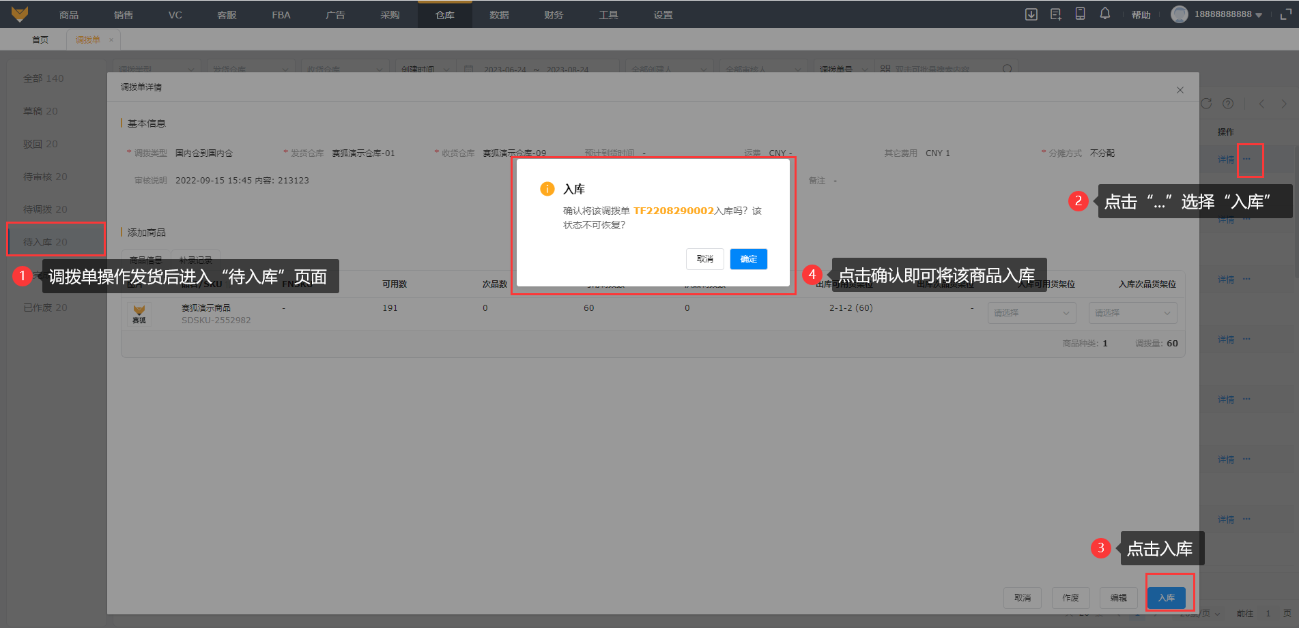Switch to the 调拨单 tab

pos(88,40)
